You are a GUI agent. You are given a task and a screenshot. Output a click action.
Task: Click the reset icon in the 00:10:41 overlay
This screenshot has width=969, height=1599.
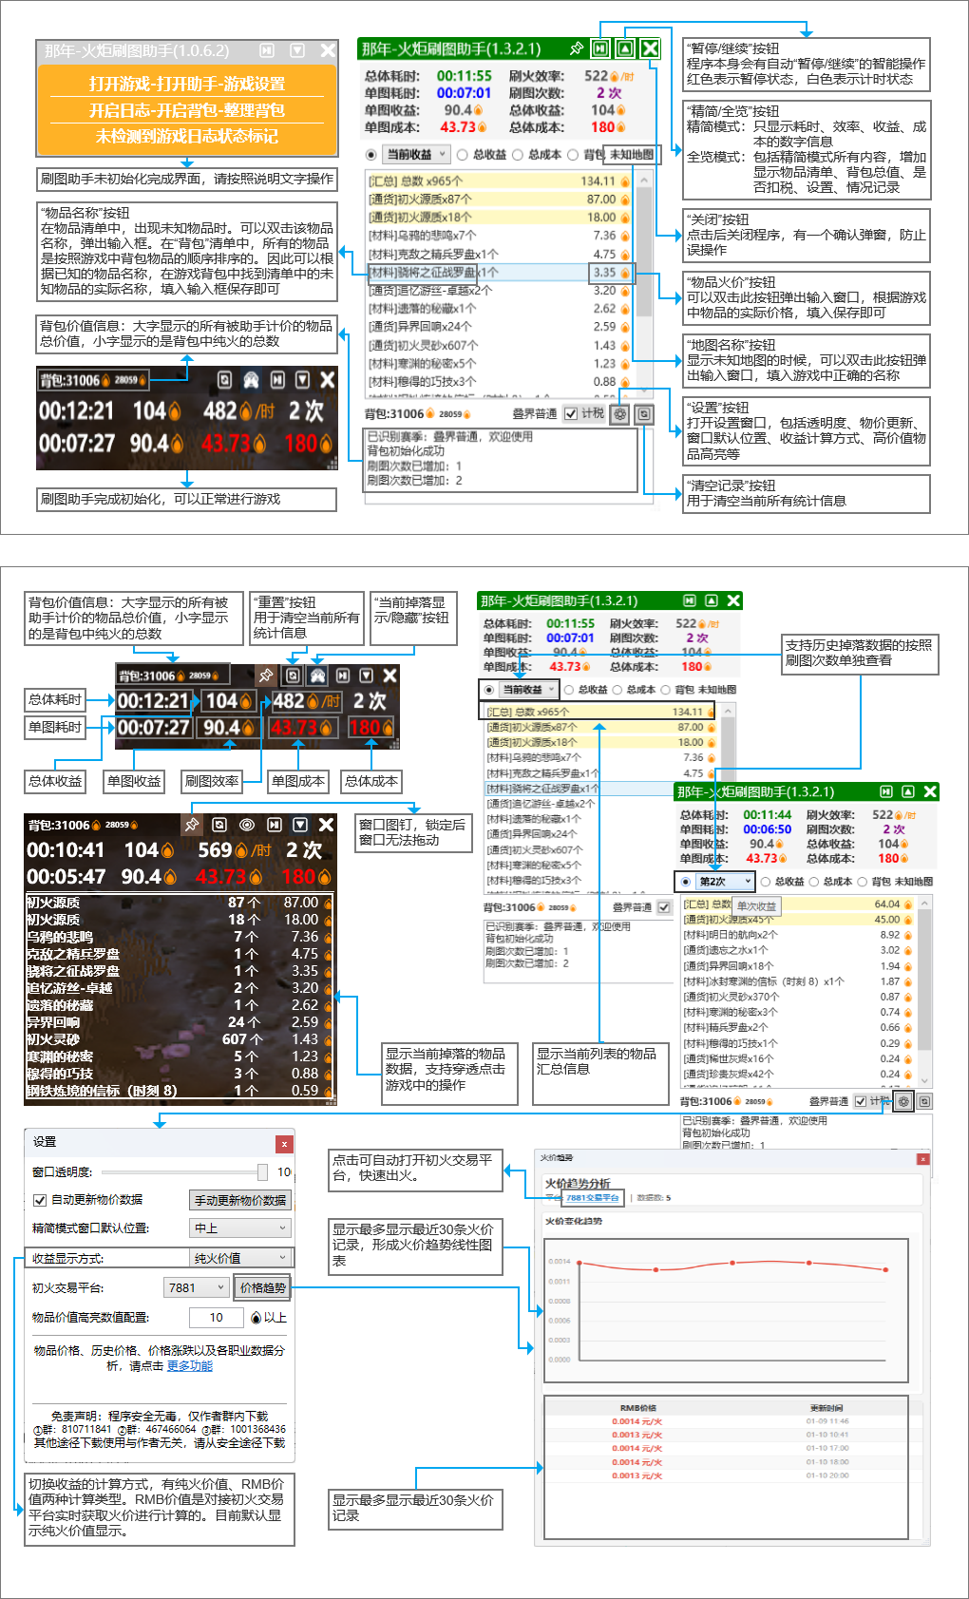pyautogui.click(x=219, y=825)
